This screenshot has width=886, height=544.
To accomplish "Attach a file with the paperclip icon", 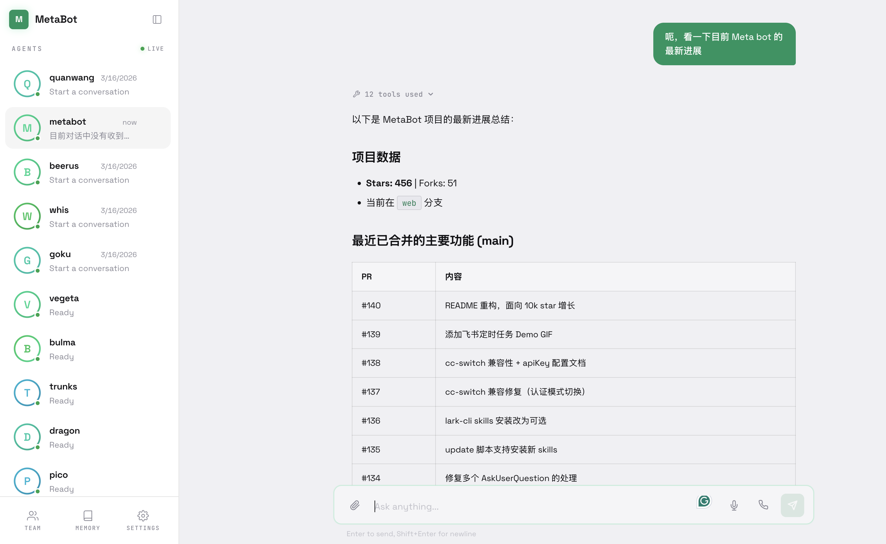I will point(355,505).
